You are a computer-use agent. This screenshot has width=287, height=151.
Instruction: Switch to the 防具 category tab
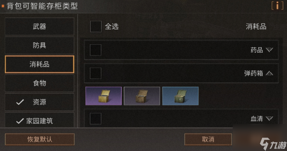39,46
